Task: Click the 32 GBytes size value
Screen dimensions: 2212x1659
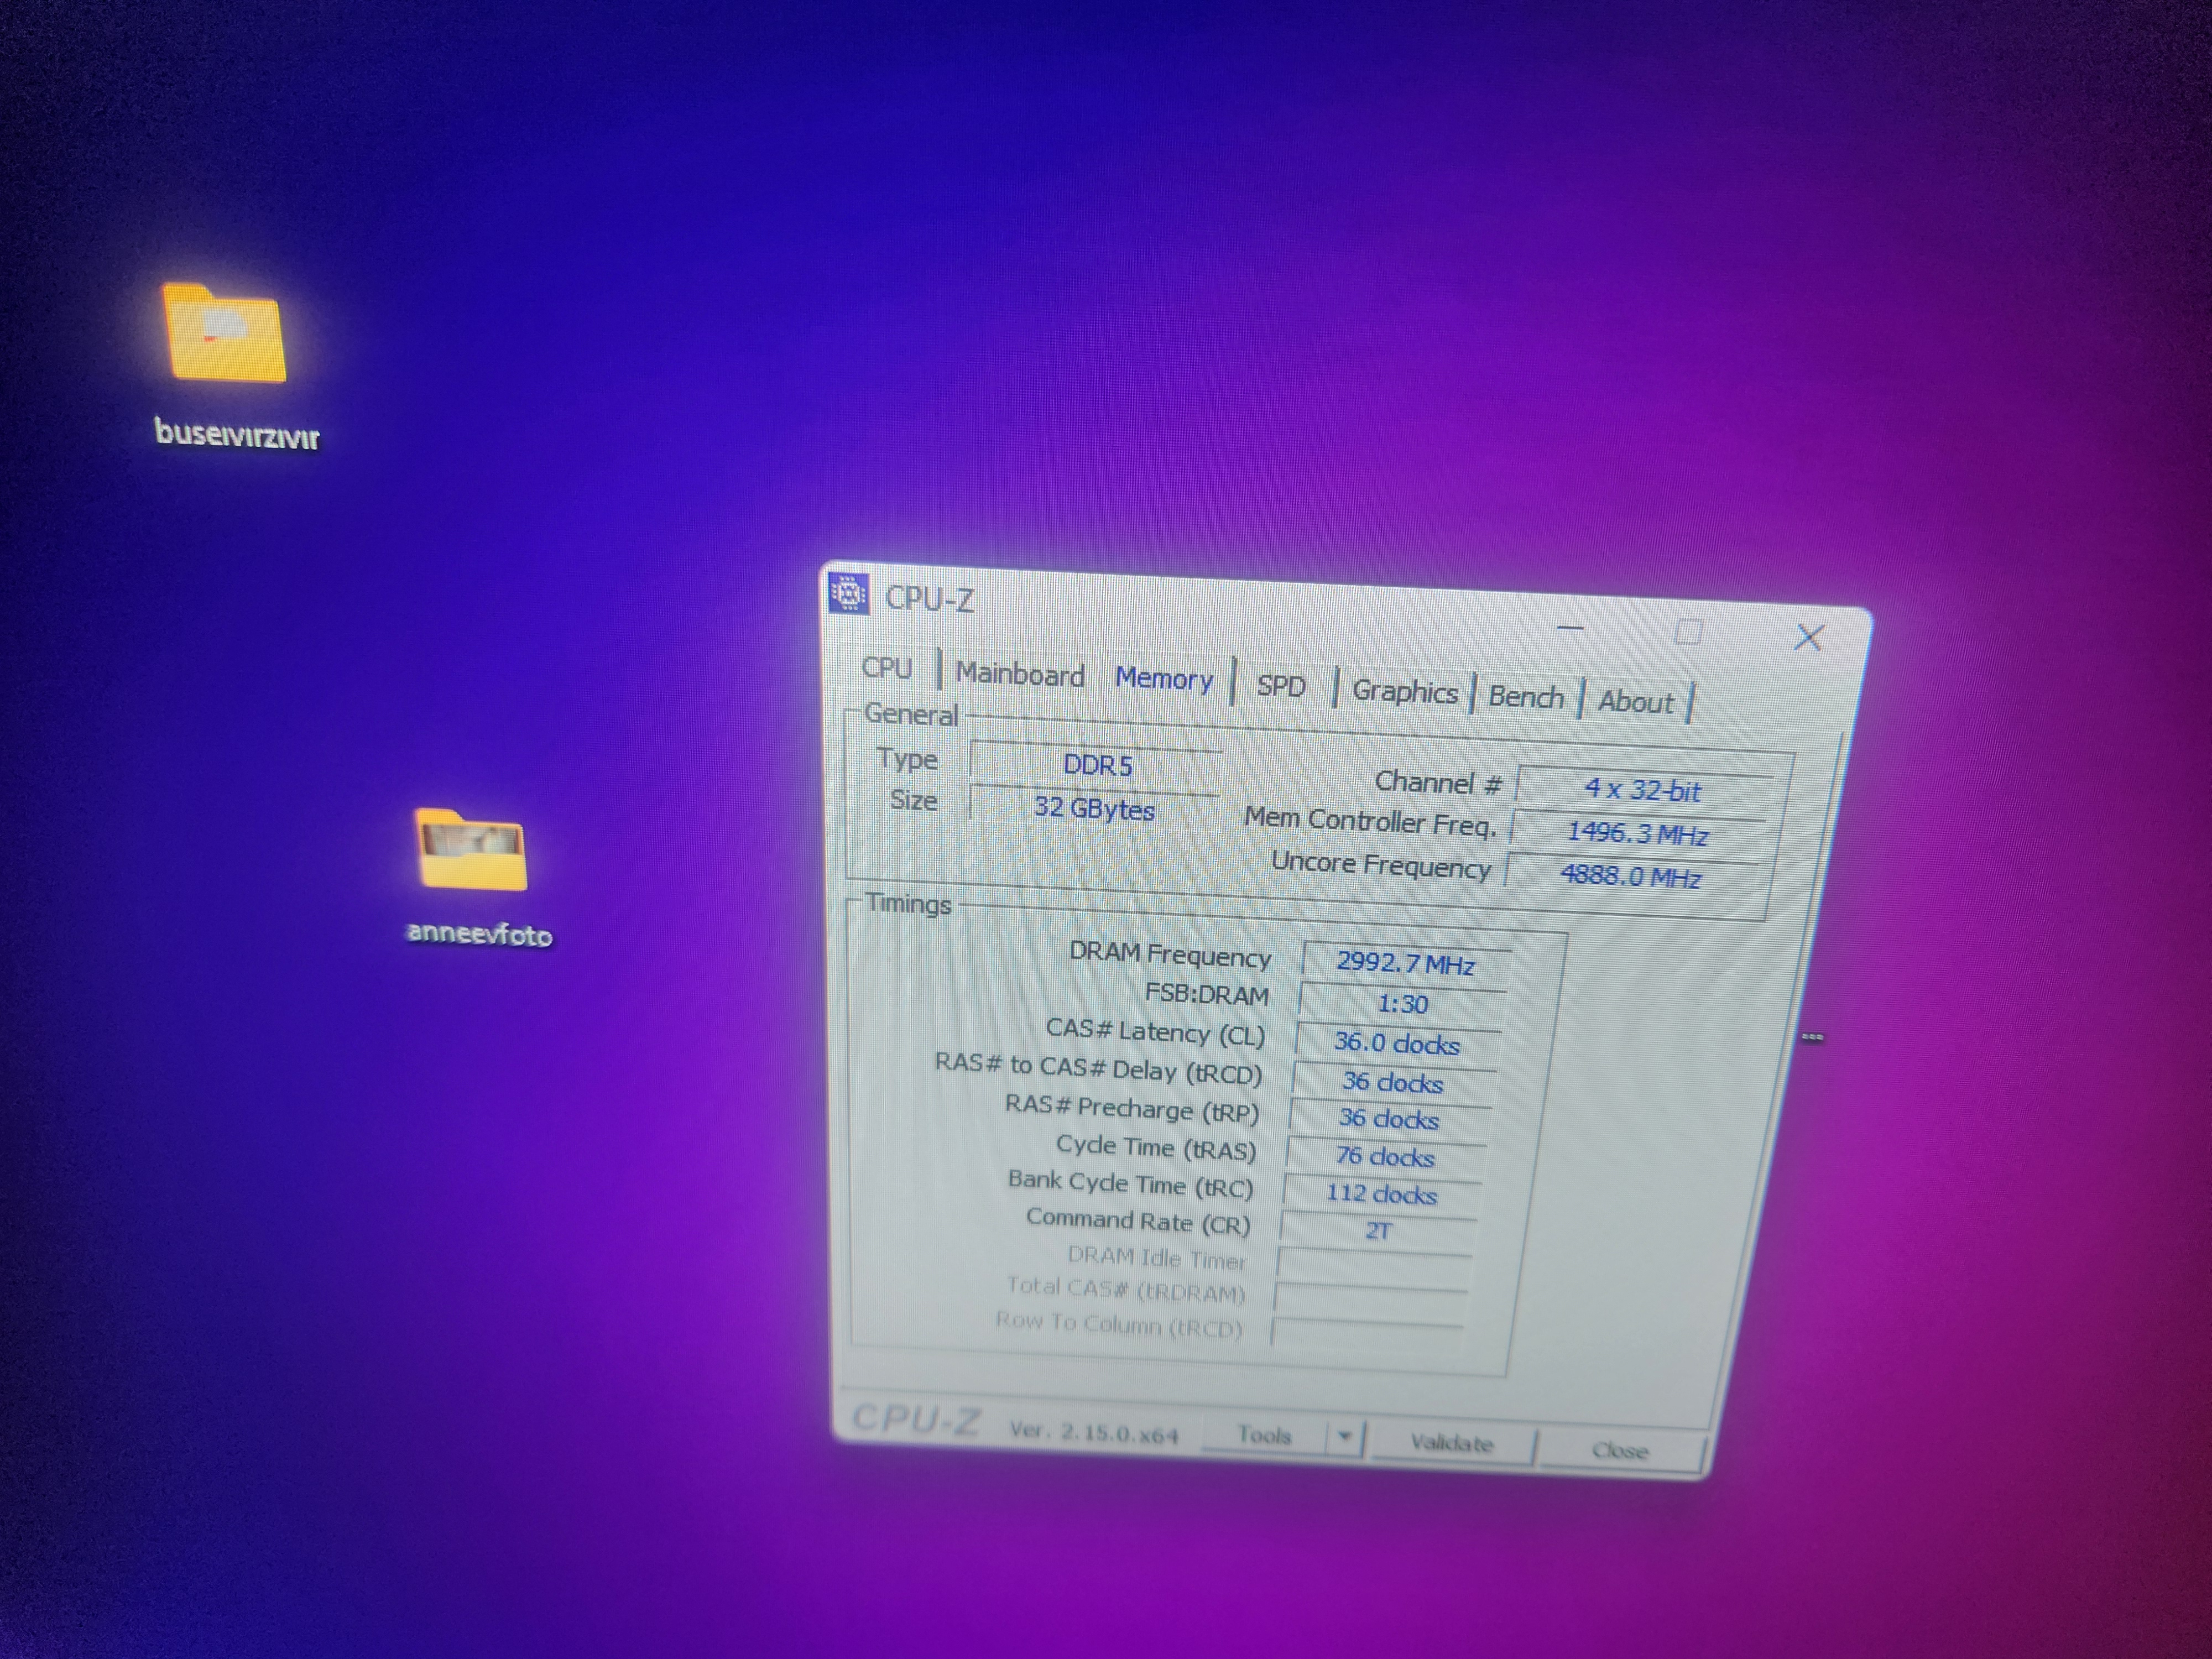Action: (x=1094, y=808)
